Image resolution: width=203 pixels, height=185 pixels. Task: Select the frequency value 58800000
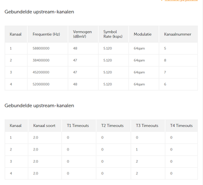pyautogui.click(x=41, y=49)
